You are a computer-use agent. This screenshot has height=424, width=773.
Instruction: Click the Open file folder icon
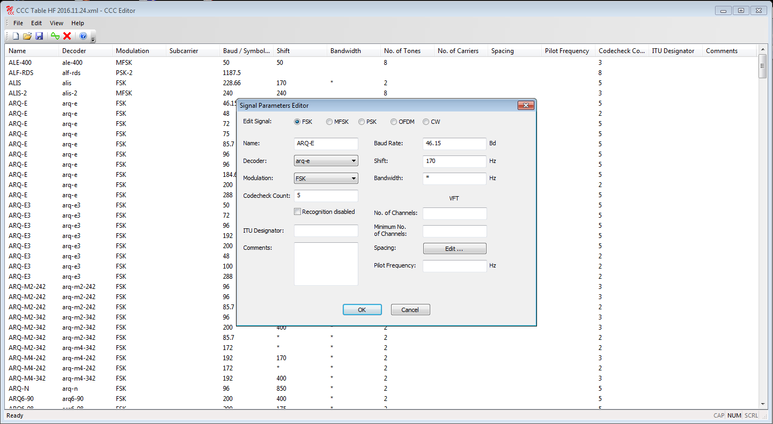(x=27, y=36)
